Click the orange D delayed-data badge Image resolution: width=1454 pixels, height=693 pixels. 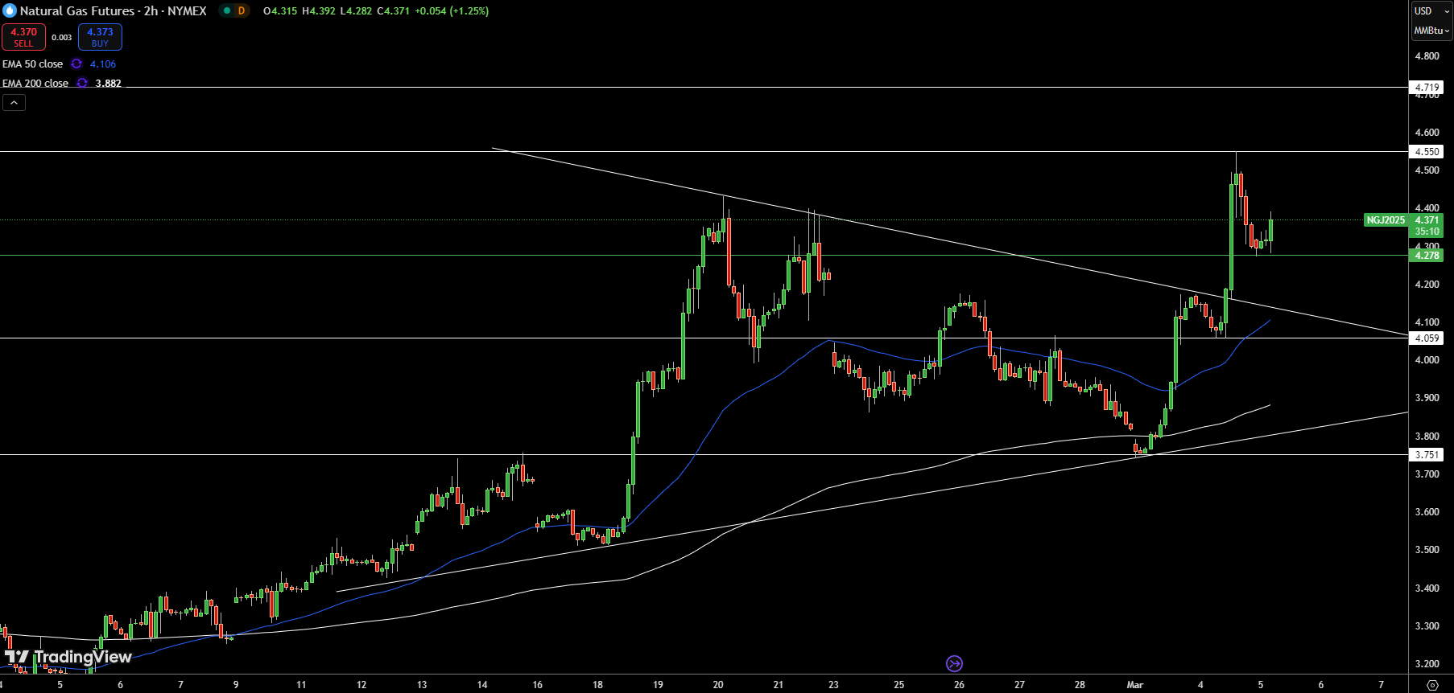coord(241,10)
